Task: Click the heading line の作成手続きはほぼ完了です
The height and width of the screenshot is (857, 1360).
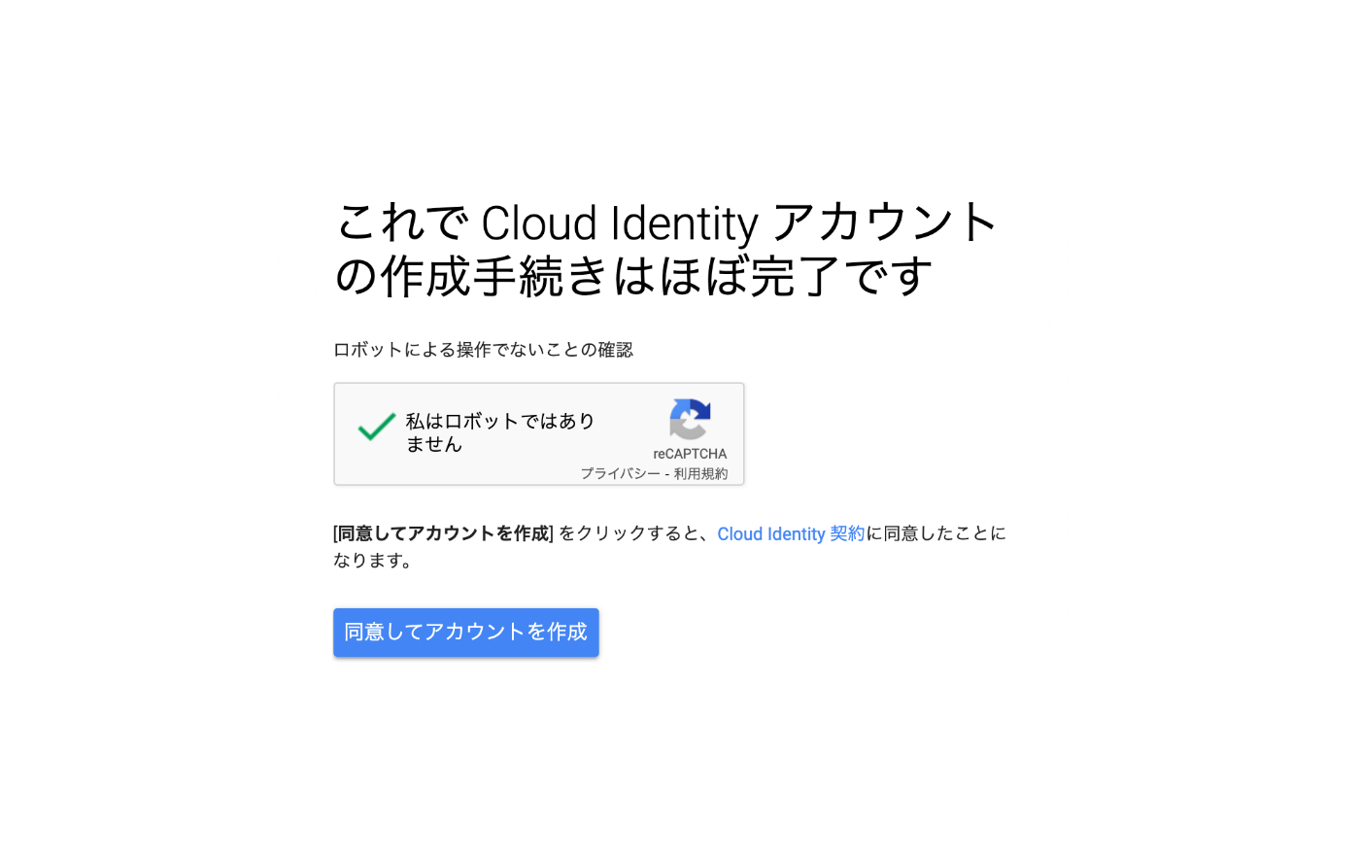Action: 633,277
